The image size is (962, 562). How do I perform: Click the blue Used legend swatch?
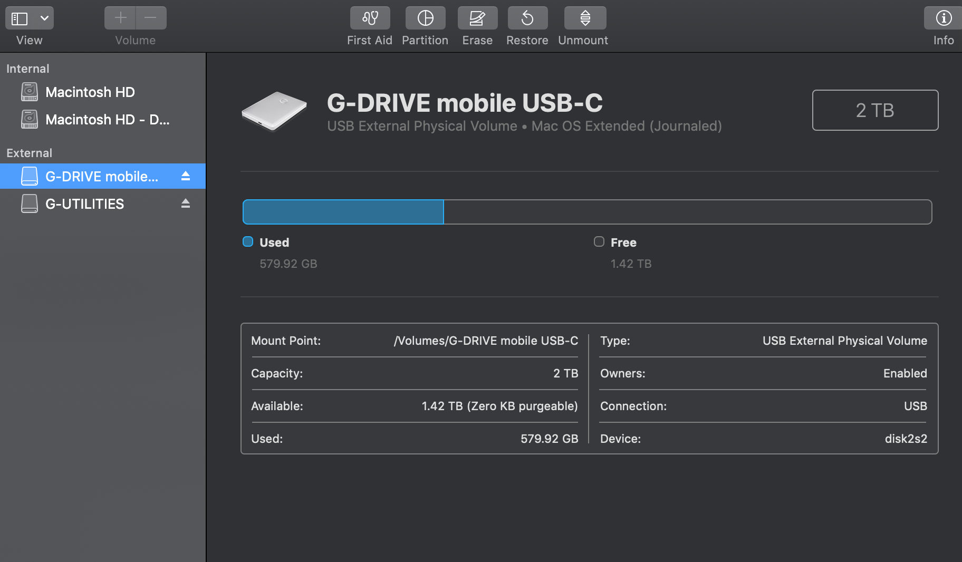pos(248,241)
